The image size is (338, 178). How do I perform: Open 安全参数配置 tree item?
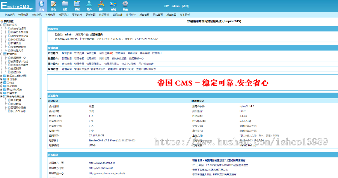pyautogui.click(x=18, y=46)
